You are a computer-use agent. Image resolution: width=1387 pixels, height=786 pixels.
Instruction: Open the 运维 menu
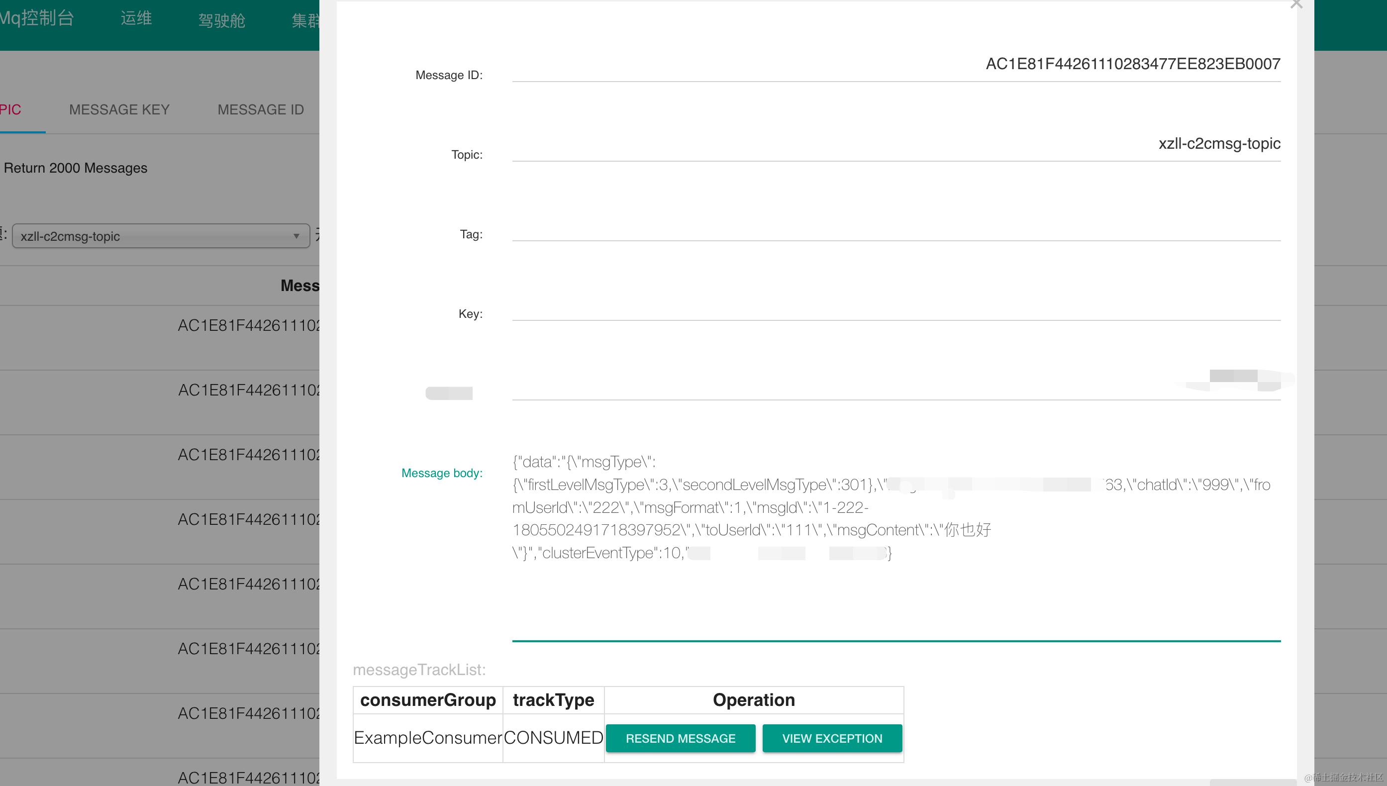tap(136, 19)
